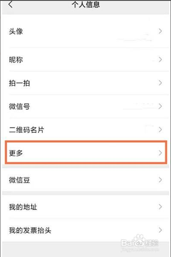Open 我的发票抬头 invoice title
Screen dimensions: 171x257
pyautogui.click(x=85, y=230)
